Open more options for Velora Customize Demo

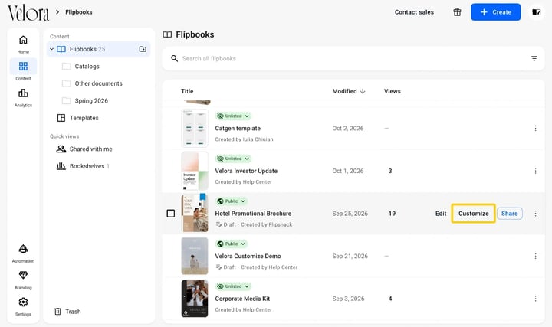tap(535, 256)
